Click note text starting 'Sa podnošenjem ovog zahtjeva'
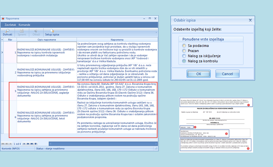This screenshot has height=167, width=273. [117, 52]
